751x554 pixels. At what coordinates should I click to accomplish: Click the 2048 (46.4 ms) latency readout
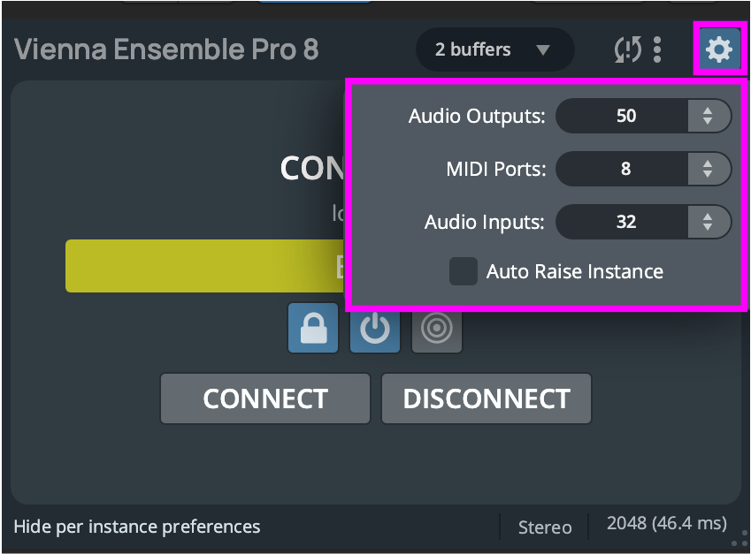tap(666, 523)
